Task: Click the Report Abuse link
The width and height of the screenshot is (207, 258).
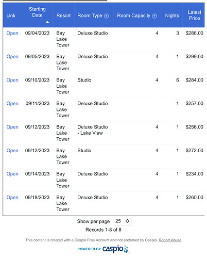Action: [x=170, y=240]
